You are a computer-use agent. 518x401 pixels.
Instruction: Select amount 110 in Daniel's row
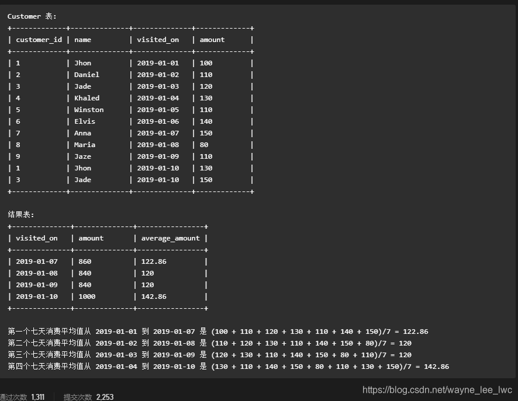[x=206, y=75]
